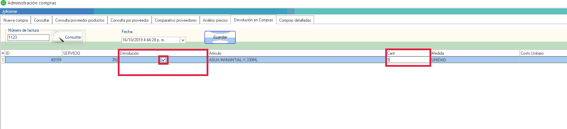Click the green Administración compras window icon
The image size is (567, 129).
[x=3, y=3]
